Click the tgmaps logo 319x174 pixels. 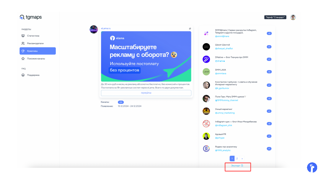(31, 17)
